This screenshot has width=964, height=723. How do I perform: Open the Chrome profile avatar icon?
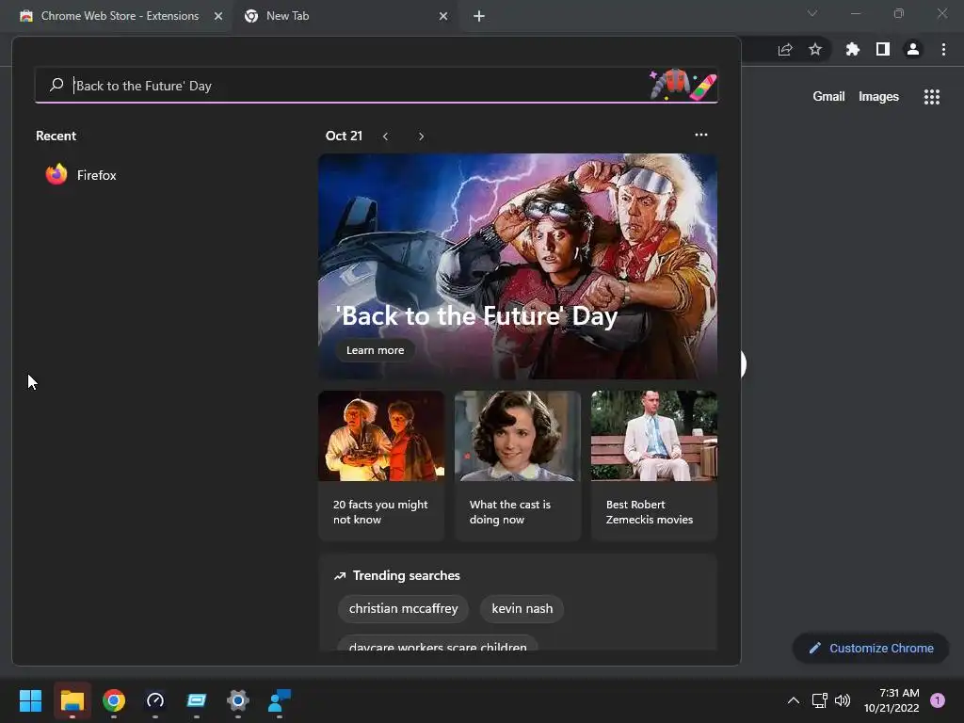tap(913, 49)
